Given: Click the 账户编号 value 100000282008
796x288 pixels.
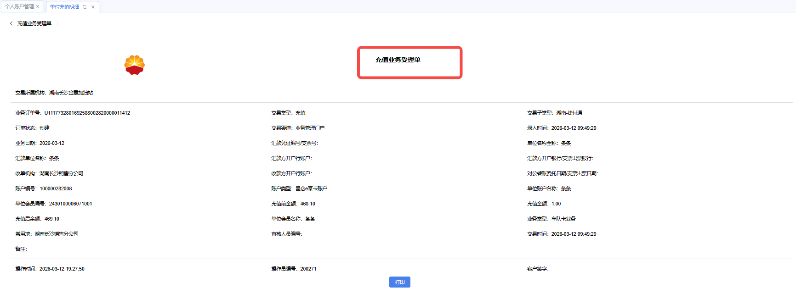Looking at the screenshot, I should point(56,188).
